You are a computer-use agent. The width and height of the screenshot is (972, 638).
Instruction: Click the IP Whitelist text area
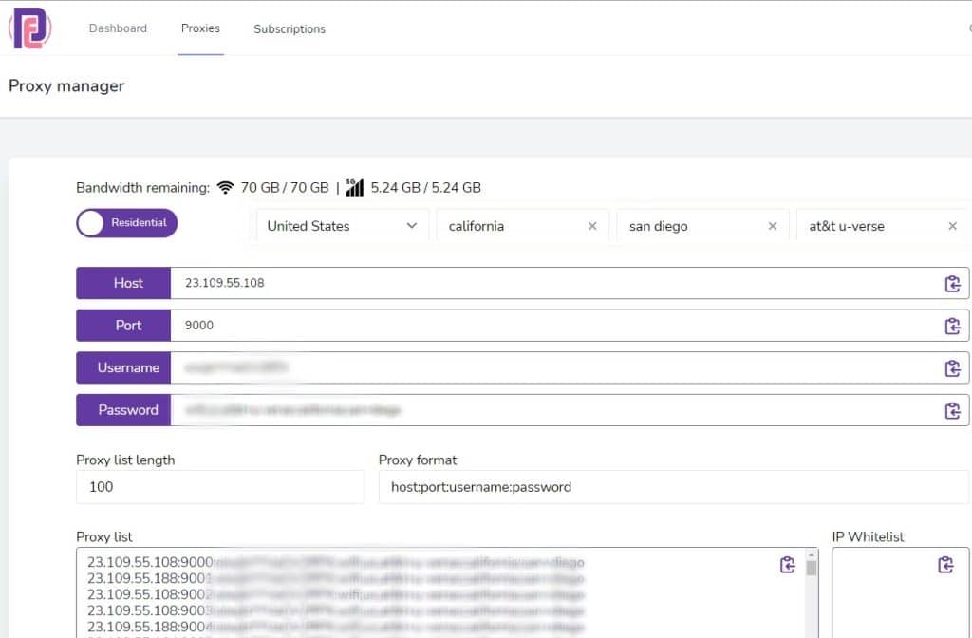point(900,592)
